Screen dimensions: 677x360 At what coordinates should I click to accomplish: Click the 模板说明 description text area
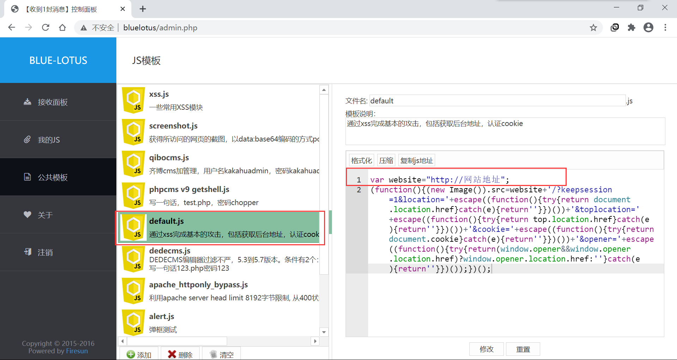coord(505,131)
